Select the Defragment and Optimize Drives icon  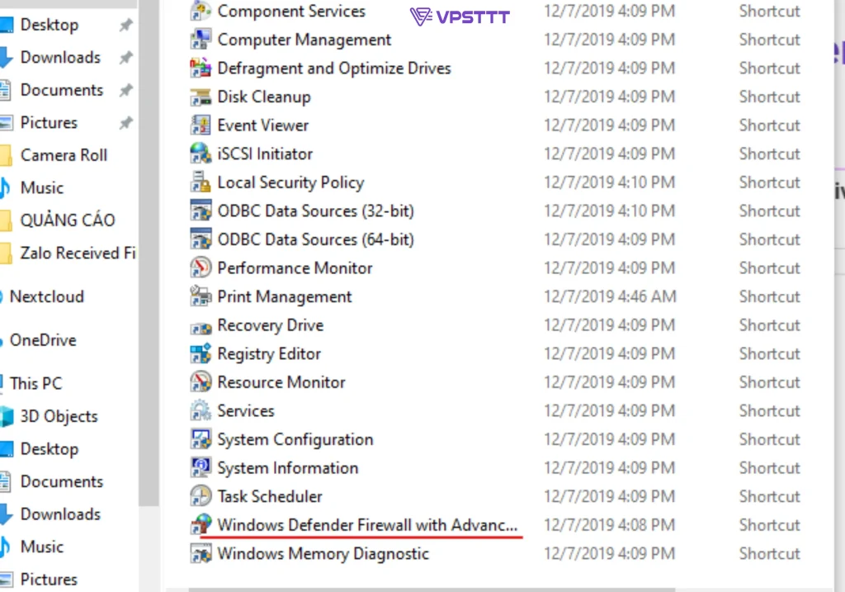click(201, 69)
